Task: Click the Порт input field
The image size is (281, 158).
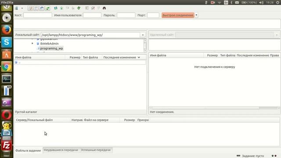Action: click(153, 15)
